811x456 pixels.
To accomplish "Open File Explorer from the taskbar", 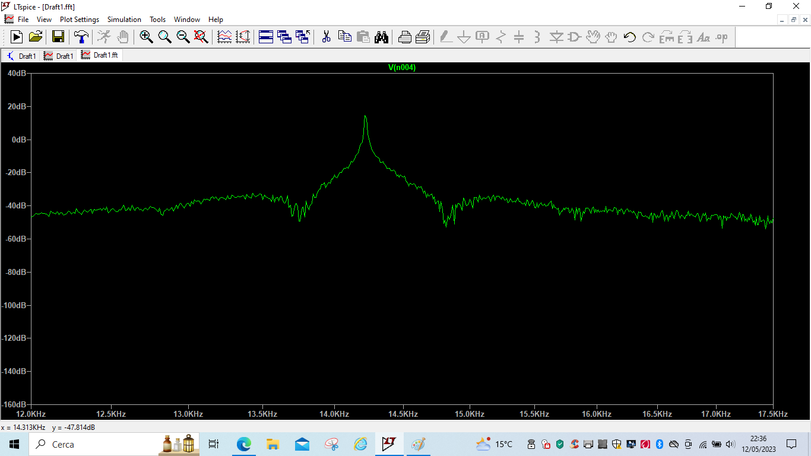I will tap(273, 444).
